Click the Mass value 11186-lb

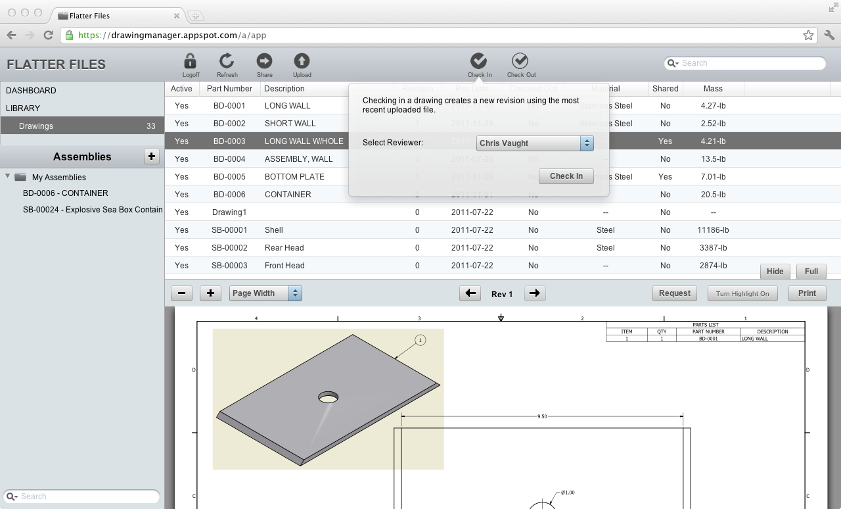(713, 230)
